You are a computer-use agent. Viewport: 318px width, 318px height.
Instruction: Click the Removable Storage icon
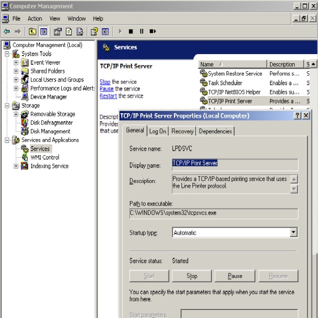[25, 114]
